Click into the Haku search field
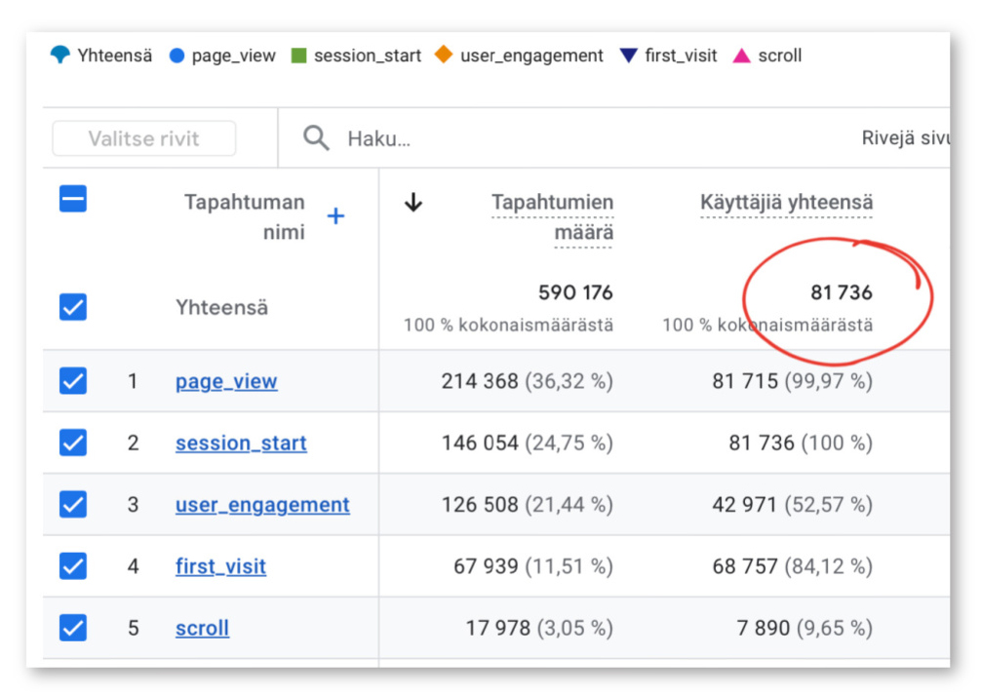982x695 pixels. 488,138
